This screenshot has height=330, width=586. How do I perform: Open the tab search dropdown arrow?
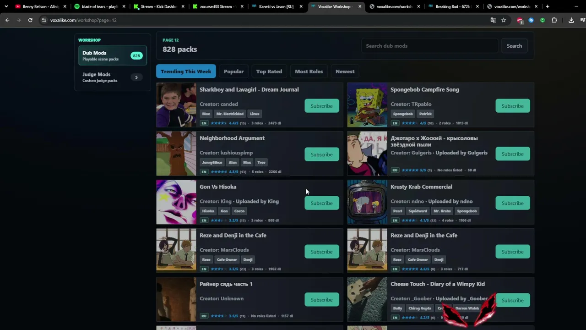[x=6, y=6]
